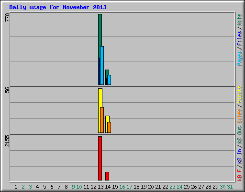Click day 22 on the x-axis
245x192 pixels.
165,187
